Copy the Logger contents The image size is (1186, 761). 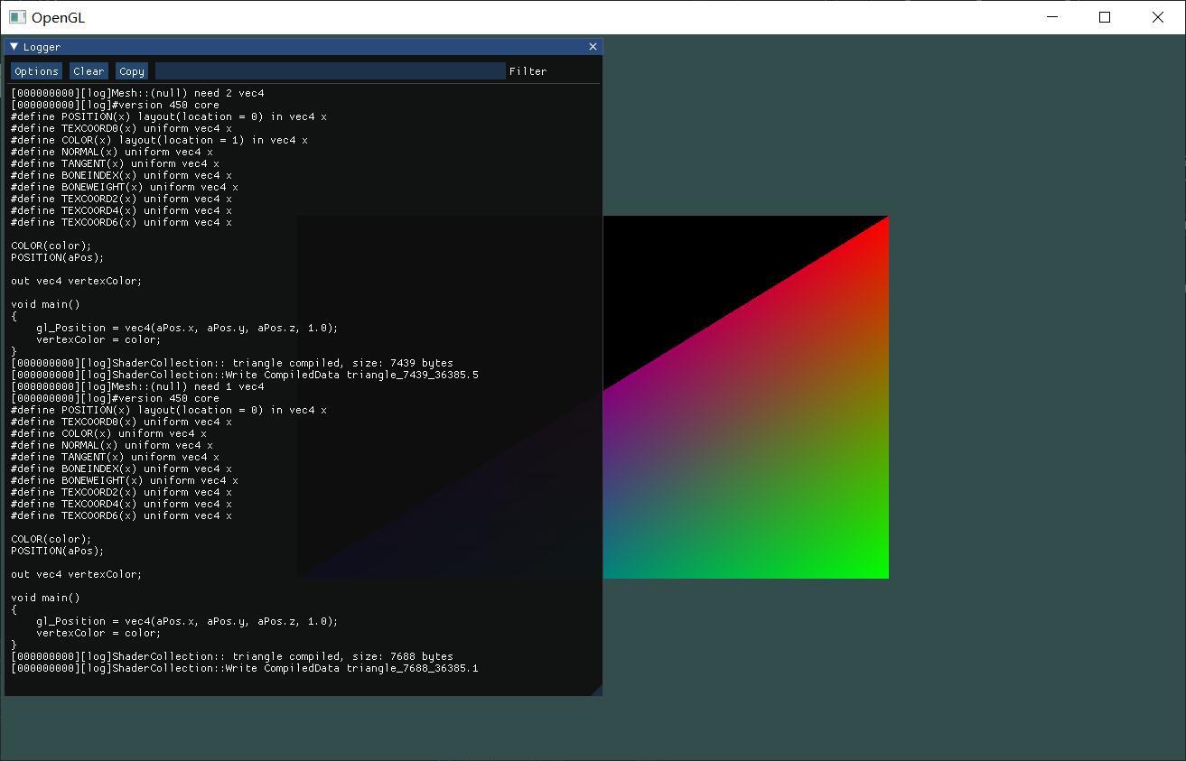(131, 71)
